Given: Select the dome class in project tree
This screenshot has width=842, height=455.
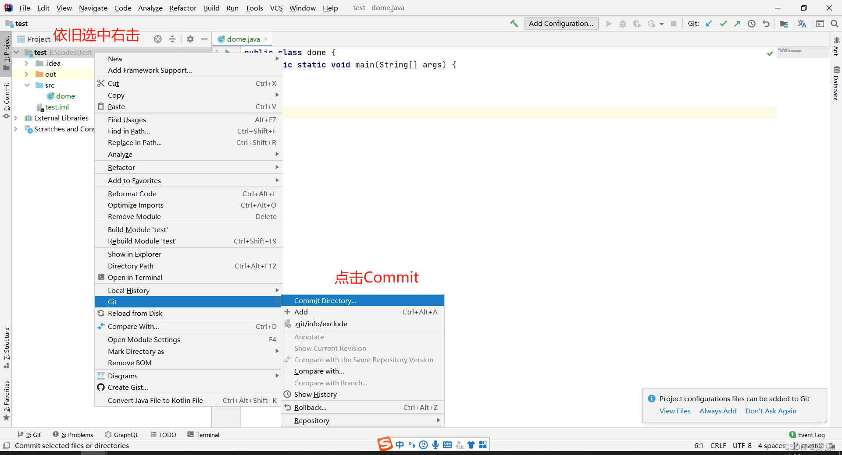Looking at the screenshot, I should pyautogui.click(x=65, y=96).
